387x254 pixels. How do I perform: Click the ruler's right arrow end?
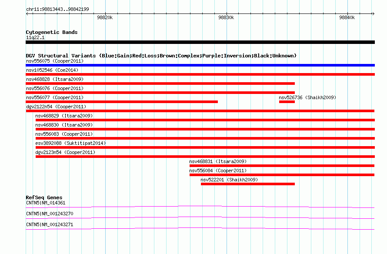tap(373, 13)
